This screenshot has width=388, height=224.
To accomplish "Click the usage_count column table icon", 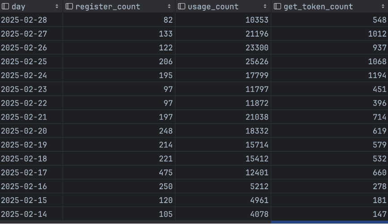I will 181,6.
